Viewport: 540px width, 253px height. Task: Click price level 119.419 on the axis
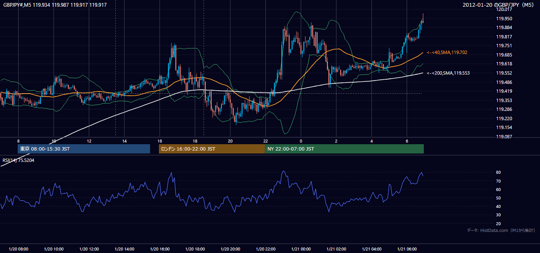point(504,91)
